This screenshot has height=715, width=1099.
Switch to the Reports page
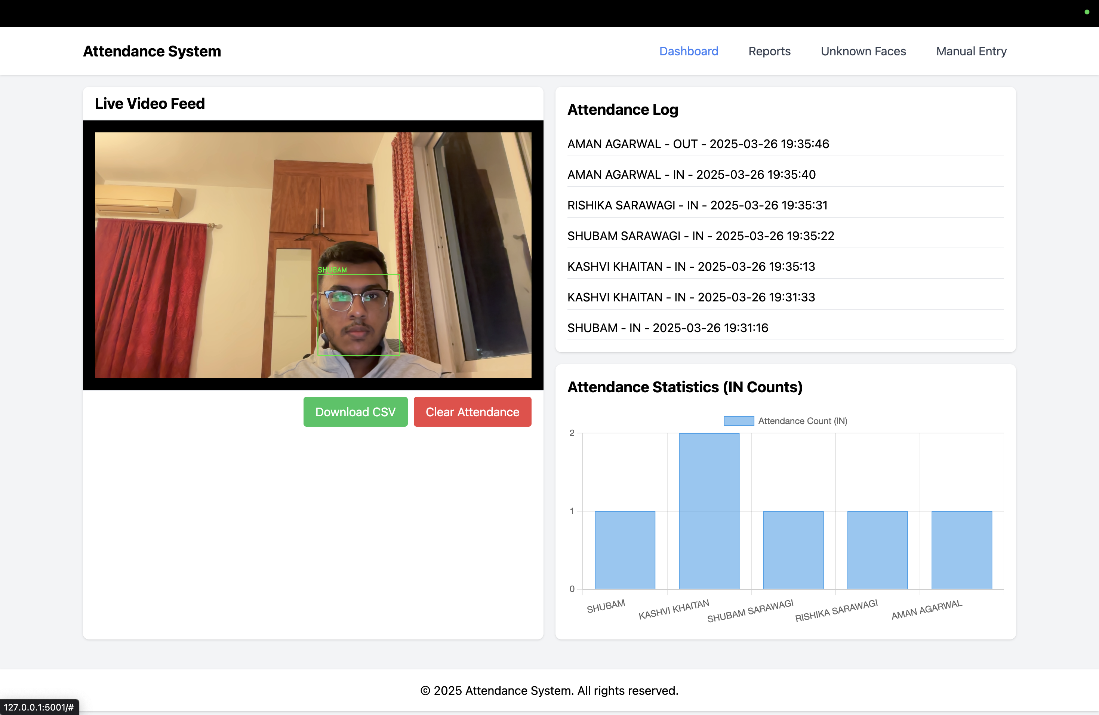point(769,51)
